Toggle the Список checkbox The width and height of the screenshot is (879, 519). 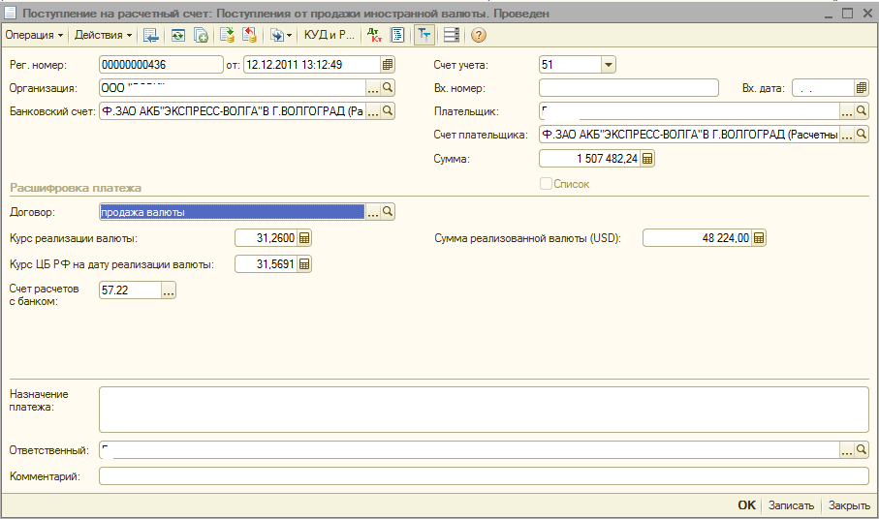tap(546, 183)
